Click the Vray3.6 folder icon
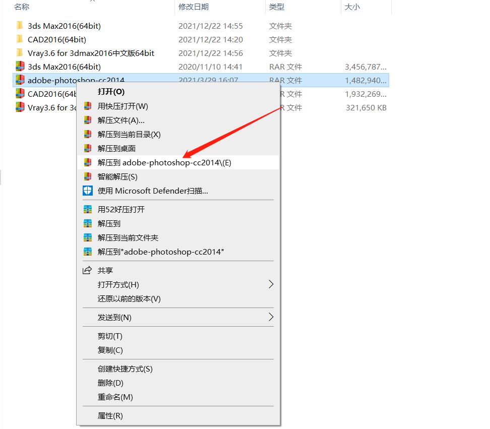490x429 pixels. pos(20,53)
